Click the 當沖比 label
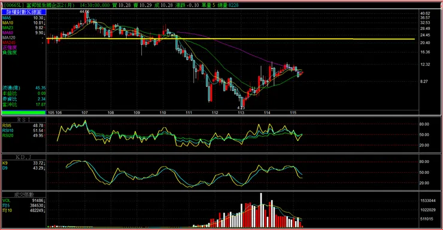The width and height of the screenshot is (443, 230). [10, 105]
